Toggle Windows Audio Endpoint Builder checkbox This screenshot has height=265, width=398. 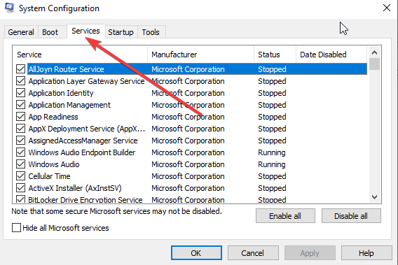pyautogui.click(x=20, y=152)
